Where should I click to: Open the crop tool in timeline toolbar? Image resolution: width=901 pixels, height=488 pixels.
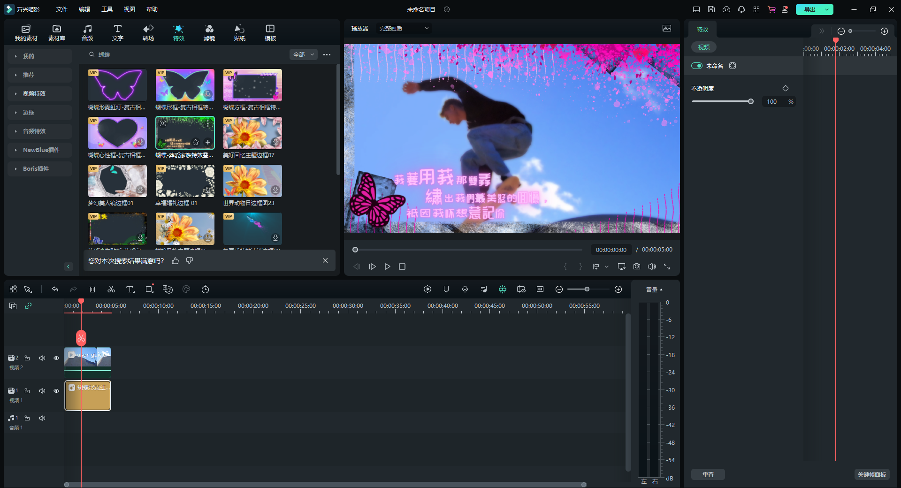click(149, 290)
